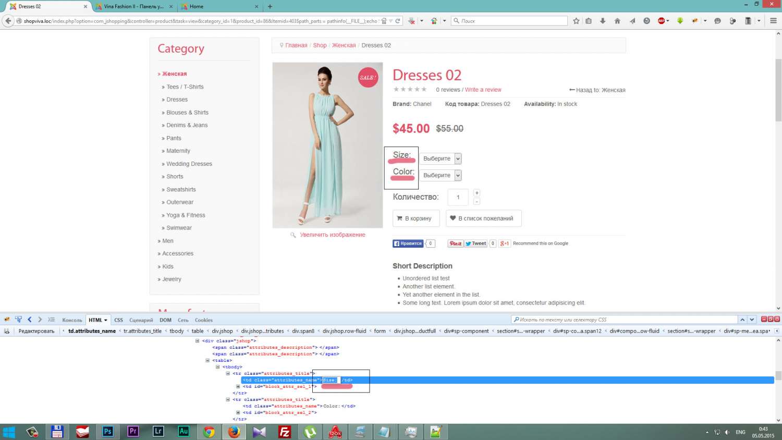Viewport: 782px width, 440px height.
Task: Launch Photoshop from the taskbar
Action: click(x=107, y=432)
